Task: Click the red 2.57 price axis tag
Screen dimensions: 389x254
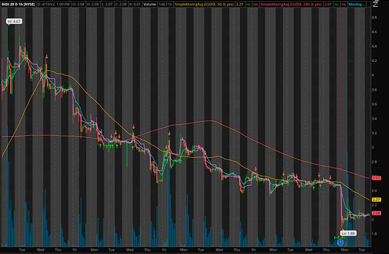Action: click(x=377, y=178)
